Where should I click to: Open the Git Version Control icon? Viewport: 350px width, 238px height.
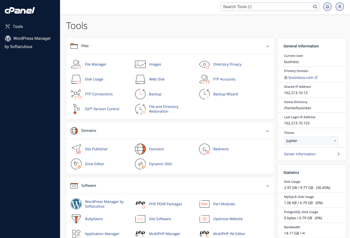[x=76, y=109]
